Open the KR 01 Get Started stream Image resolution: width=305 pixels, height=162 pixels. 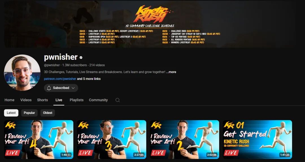point(257,139)
